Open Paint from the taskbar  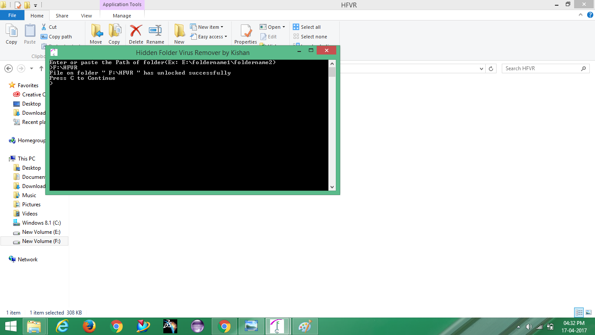(305, 326)
